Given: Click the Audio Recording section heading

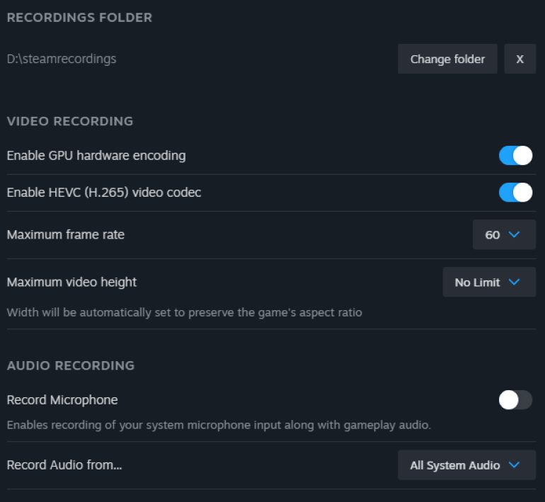Looking at the screenshot, I should coord(71,366).
